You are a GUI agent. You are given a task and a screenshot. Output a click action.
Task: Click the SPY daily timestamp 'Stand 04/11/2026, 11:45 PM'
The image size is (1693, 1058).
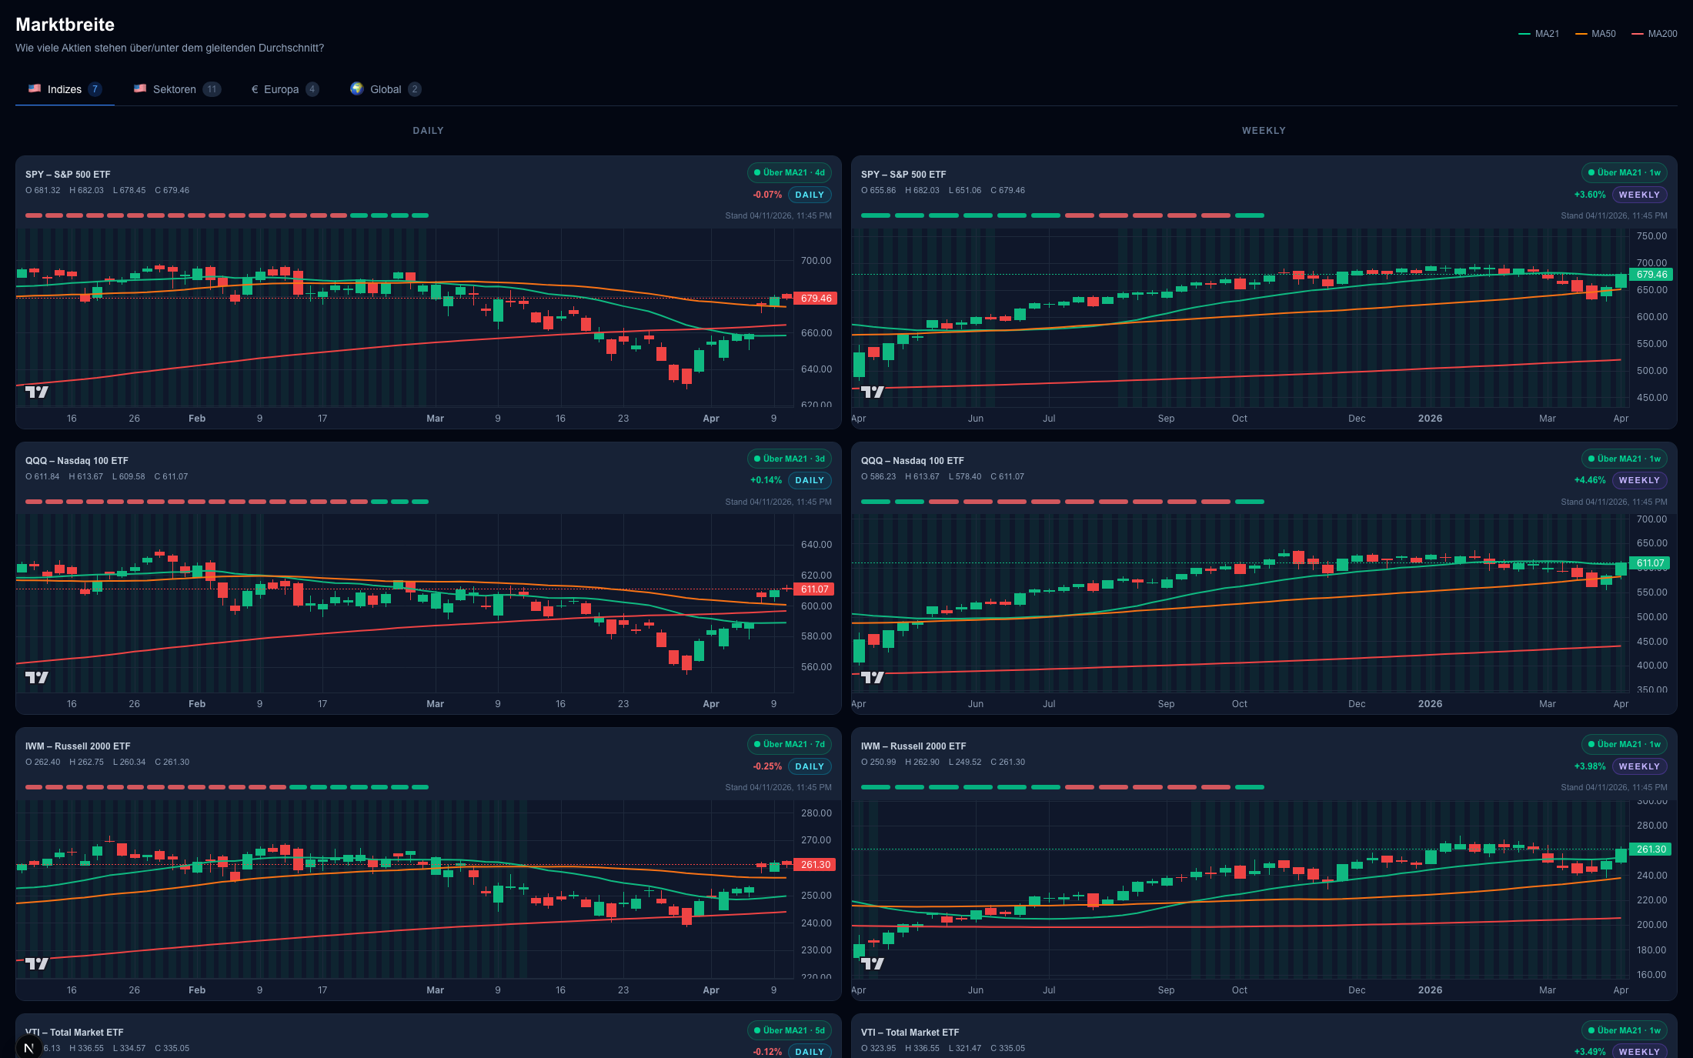coord(778,215)
